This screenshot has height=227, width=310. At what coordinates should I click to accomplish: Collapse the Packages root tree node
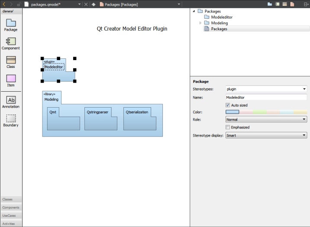[x=194, y=11]
